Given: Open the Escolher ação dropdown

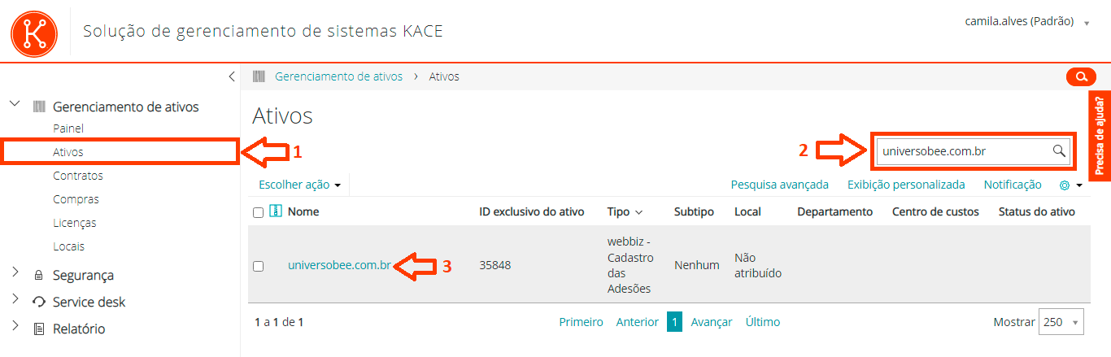Looking at the screenshot, I should click(299, 185).
